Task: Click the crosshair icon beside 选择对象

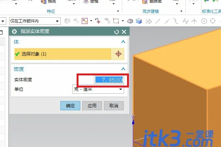Action: [118, 54]
